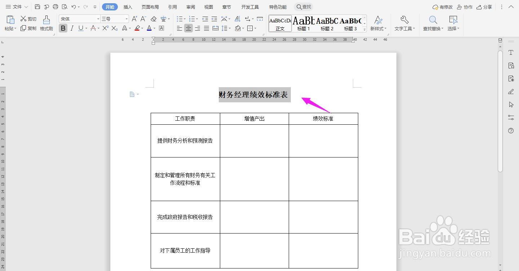Click the Save icon in quick access bar
This screenshot has width=519, height=271.
tap(37, 7)
